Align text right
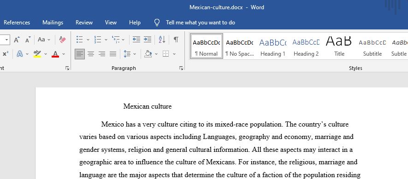The width and height of the screenshot is (408, 179). point(102,54)
